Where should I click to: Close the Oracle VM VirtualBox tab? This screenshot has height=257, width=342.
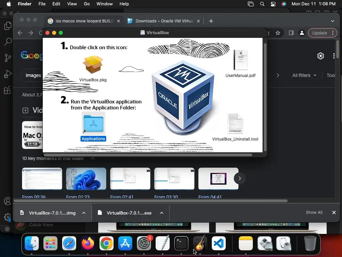point(198,21)
